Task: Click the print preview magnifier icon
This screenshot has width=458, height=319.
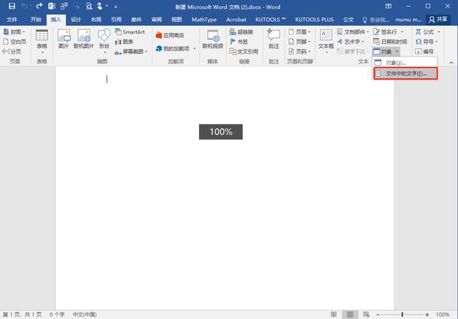Action: click(89, 6)
